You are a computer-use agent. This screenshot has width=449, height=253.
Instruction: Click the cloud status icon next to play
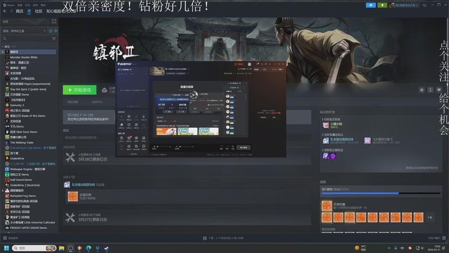pos(104,90)
